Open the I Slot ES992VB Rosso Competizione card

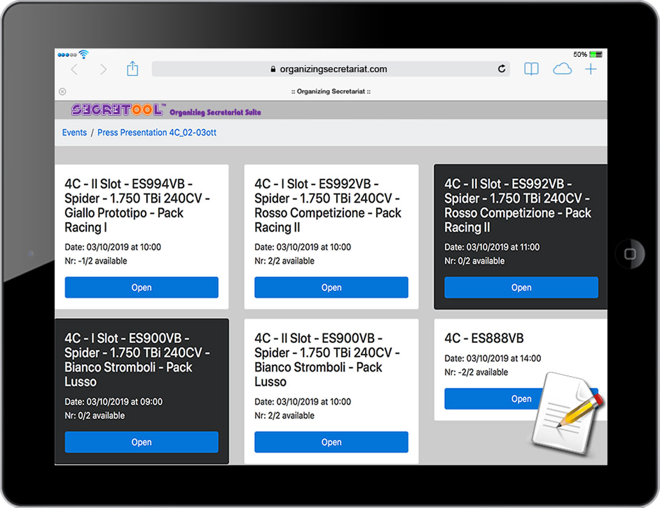click(x=331, y=287)
